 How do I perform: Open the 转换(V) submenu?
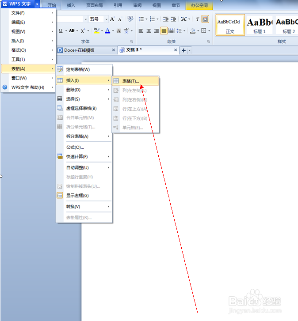click(84, 207)
